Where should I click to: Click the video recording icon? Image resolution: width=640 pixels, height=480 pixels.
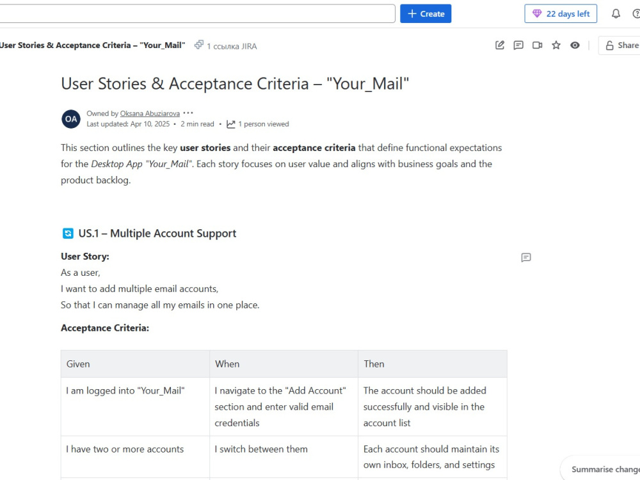[x=537, y=45]
